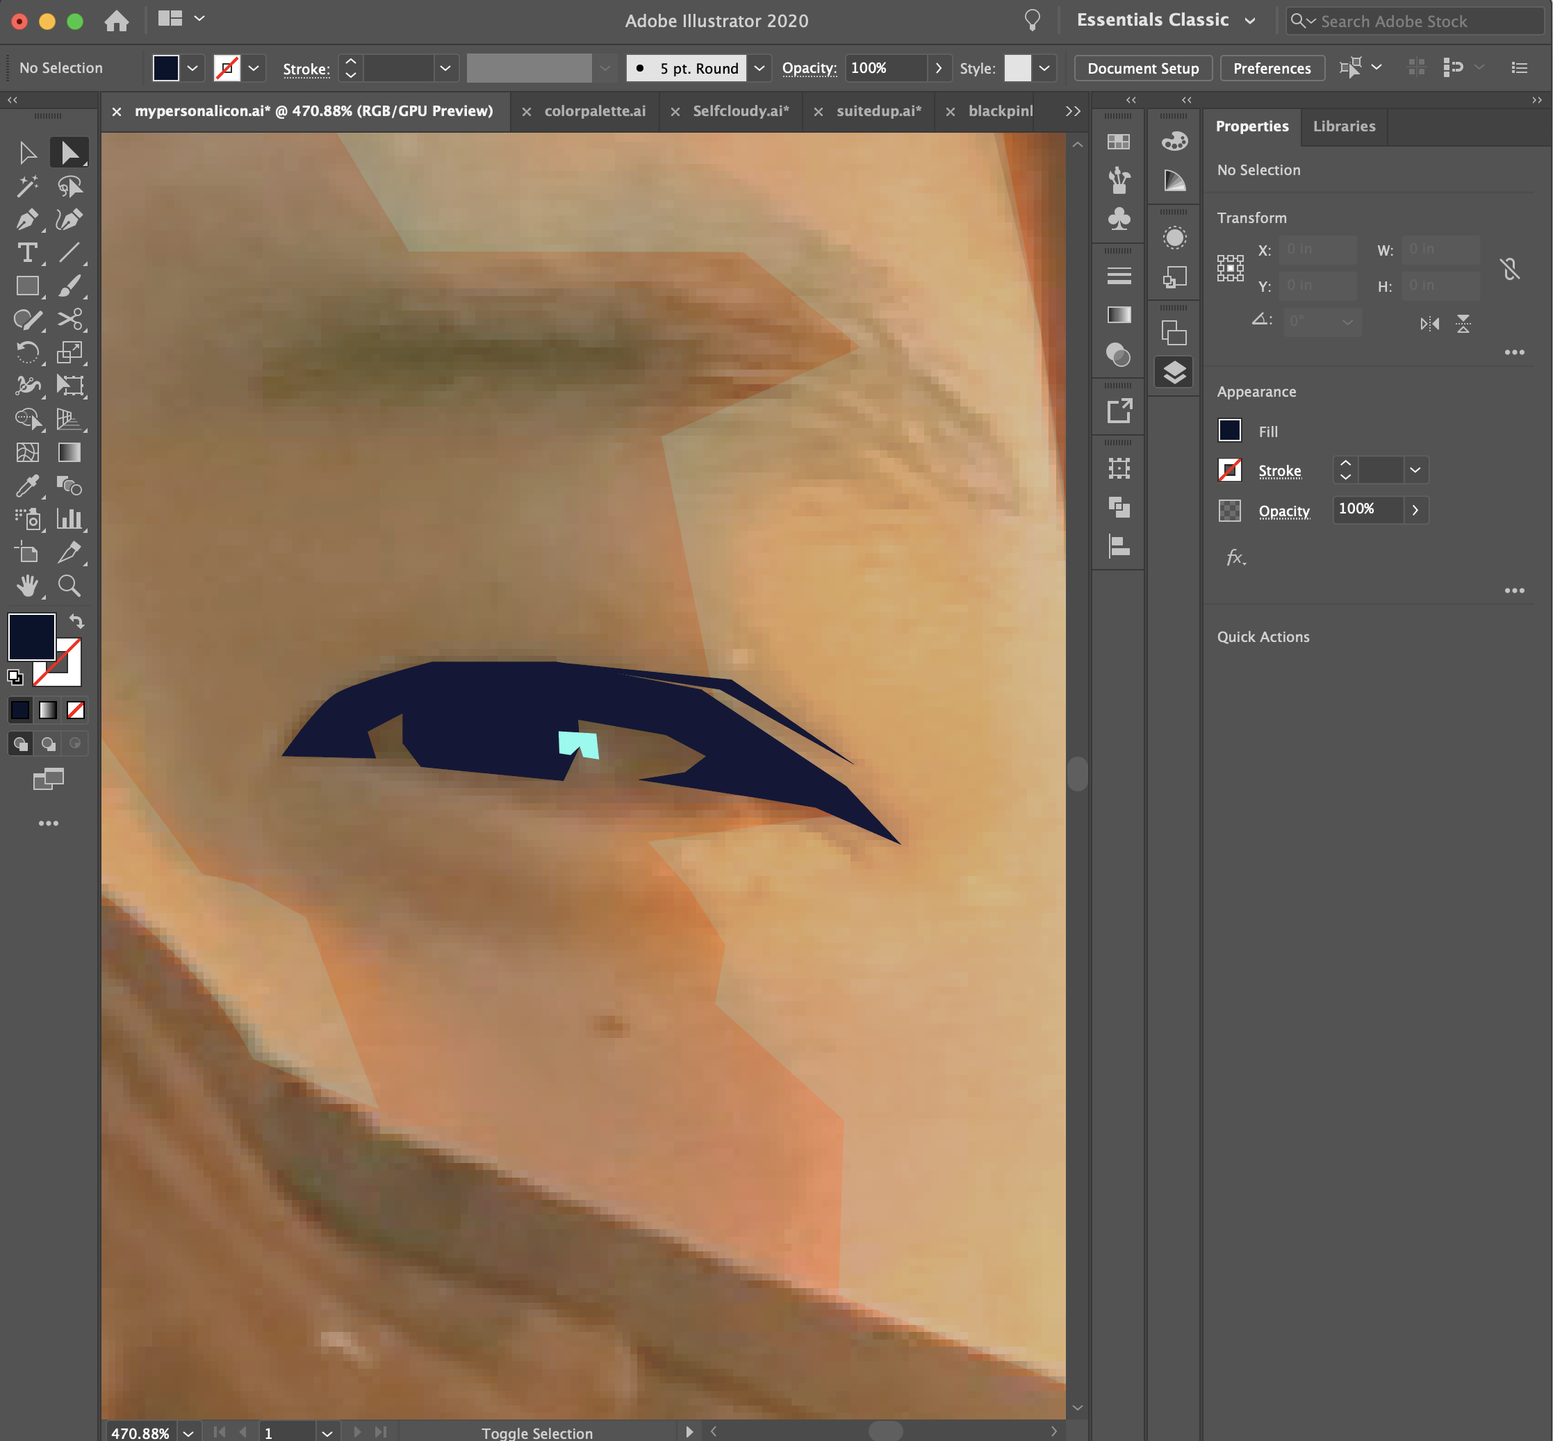The image size is (1553, 1441).
Task: Click Home button in top bar
Action: click(116, 20)
